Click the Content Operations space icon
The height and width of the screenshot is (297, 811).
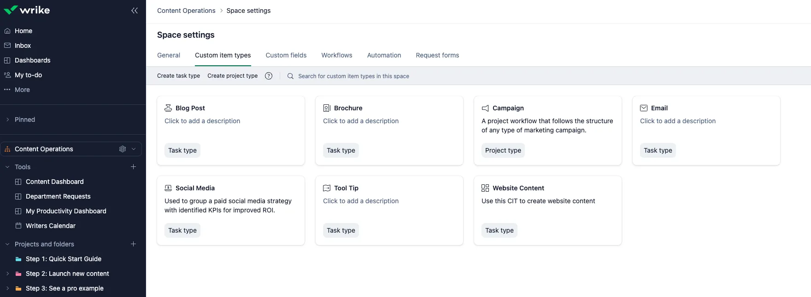tap(7, 149)
